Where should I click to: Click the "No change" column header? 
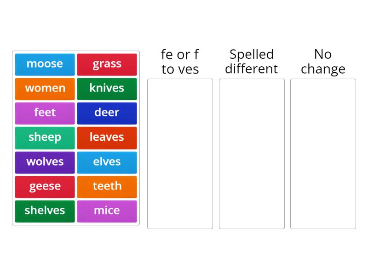pyautogui.click(x=323, y=61)
